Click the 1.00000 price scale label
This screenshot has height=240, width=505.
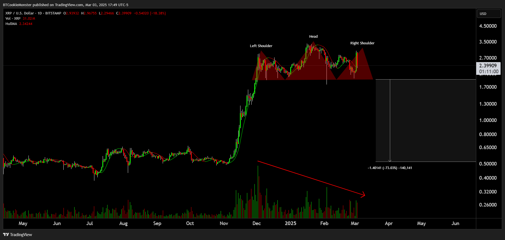click(488, 120)
